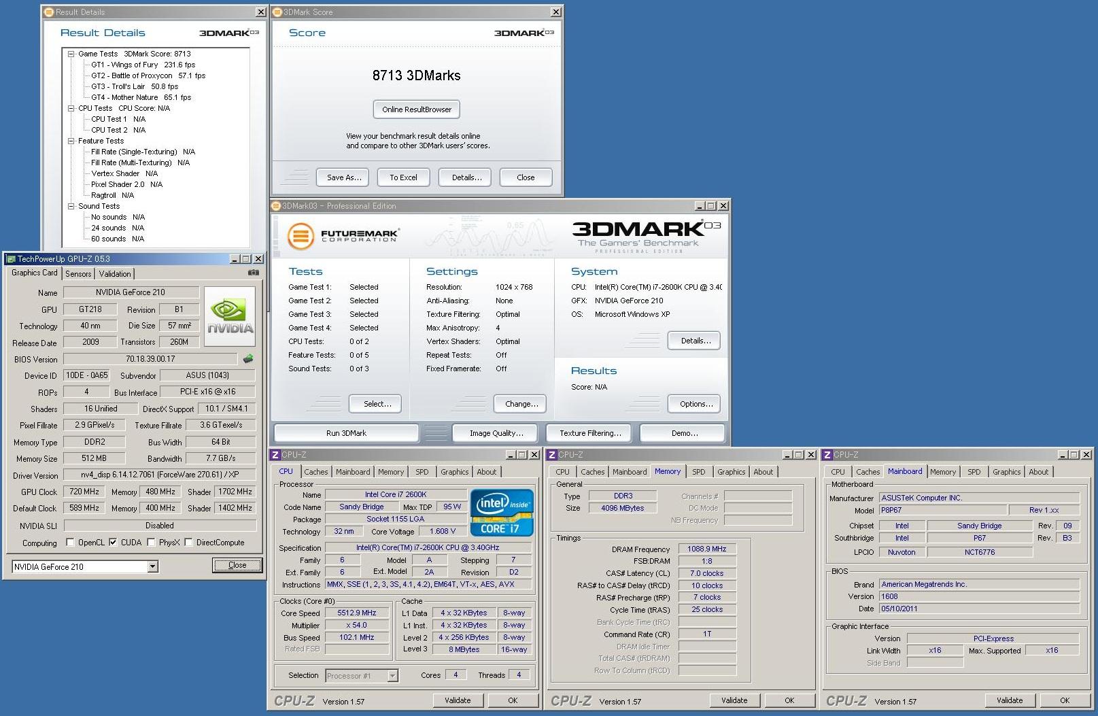Collapse the Game Tests tree node
Screen dimensions: 1098x716
(x=71, y=54)
